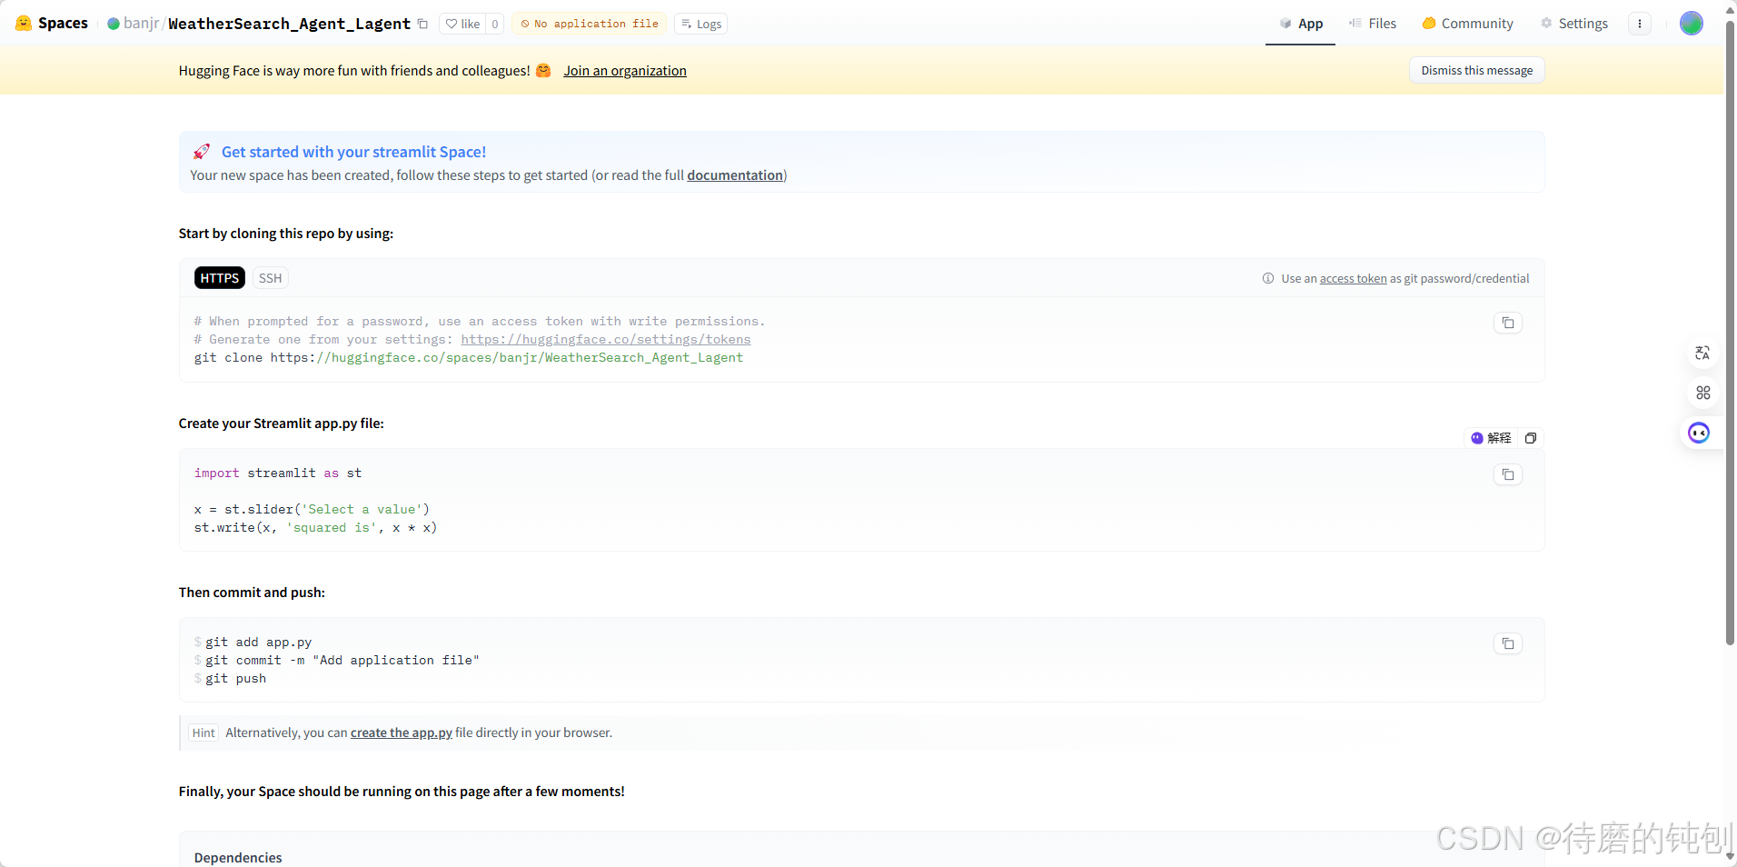This screenshot has width=1737, height=867.
Task: Open the huggingface.co/settings/tokens URL
Action: 606,340
